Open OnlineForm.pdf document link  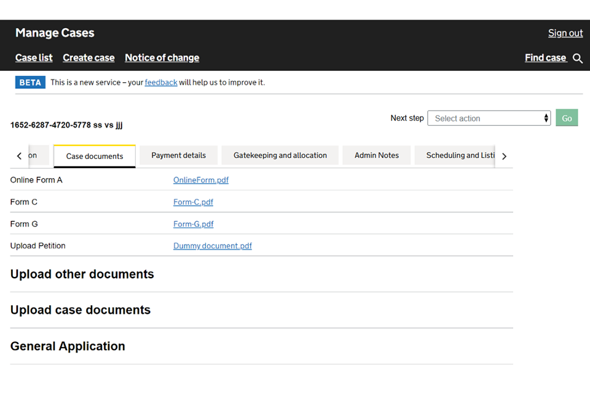click(x=200, y=181)
